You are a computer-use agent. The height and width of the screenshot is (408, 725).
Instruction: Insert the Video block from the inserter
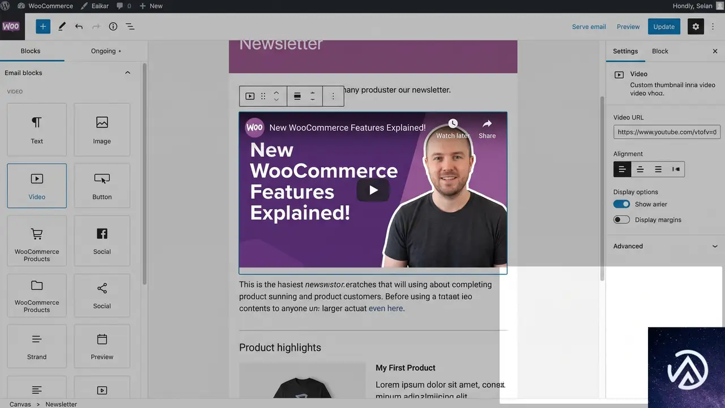pos(37,186)
